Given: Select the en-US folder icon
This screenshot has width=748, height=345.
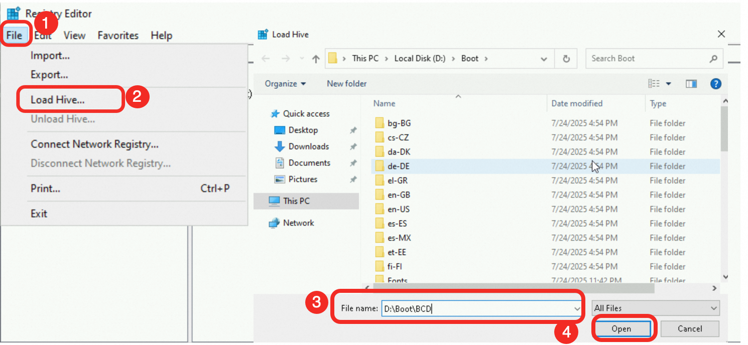Looking at the screenshot, I should pyautogui.click(x=380, y=209).
